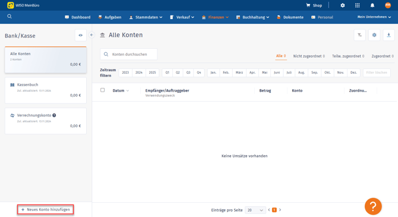Filter by quarter Q3

(x=188, y=73)
